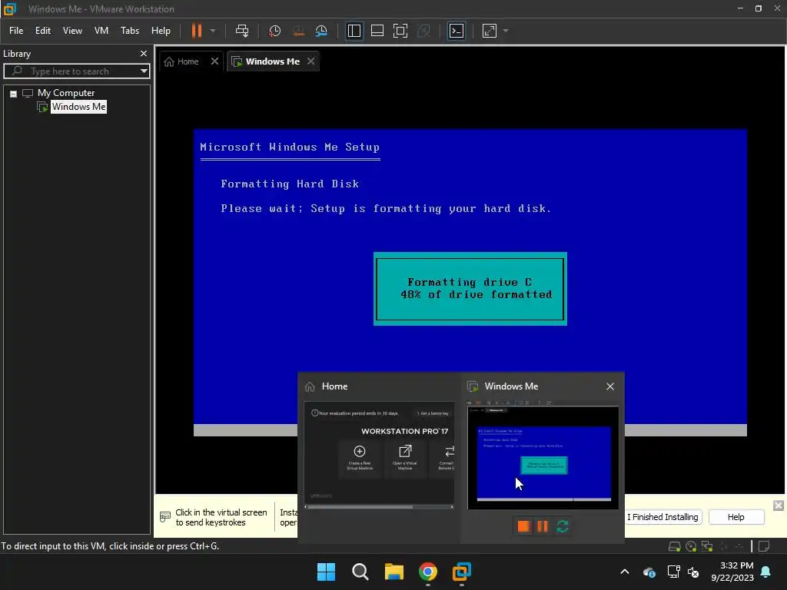The height and width of the screenshot is (590, 787).
Task: Pause the VM from the preview controls
Action: pyautogui.click(x=543, y=525)
